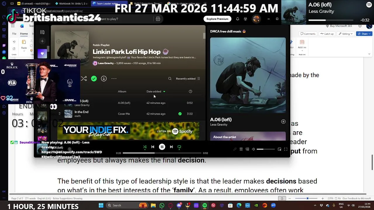Click the Spotify playlist scrollbar
The image size is (374, 210).
204,36
